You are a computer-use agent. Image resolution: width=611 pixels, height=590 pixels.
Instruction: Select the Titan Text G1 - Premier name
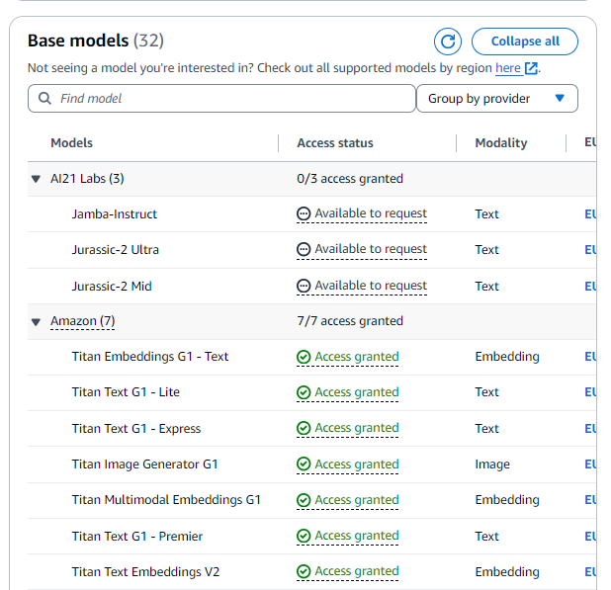click(x=137, y=537)
